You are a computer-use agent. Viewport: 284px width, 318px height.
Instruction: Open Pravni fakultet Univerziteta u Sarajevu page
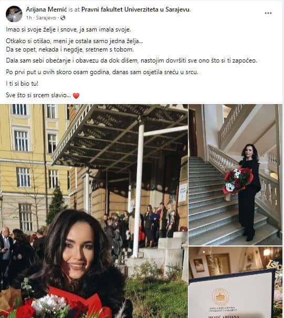pos(136,9)
